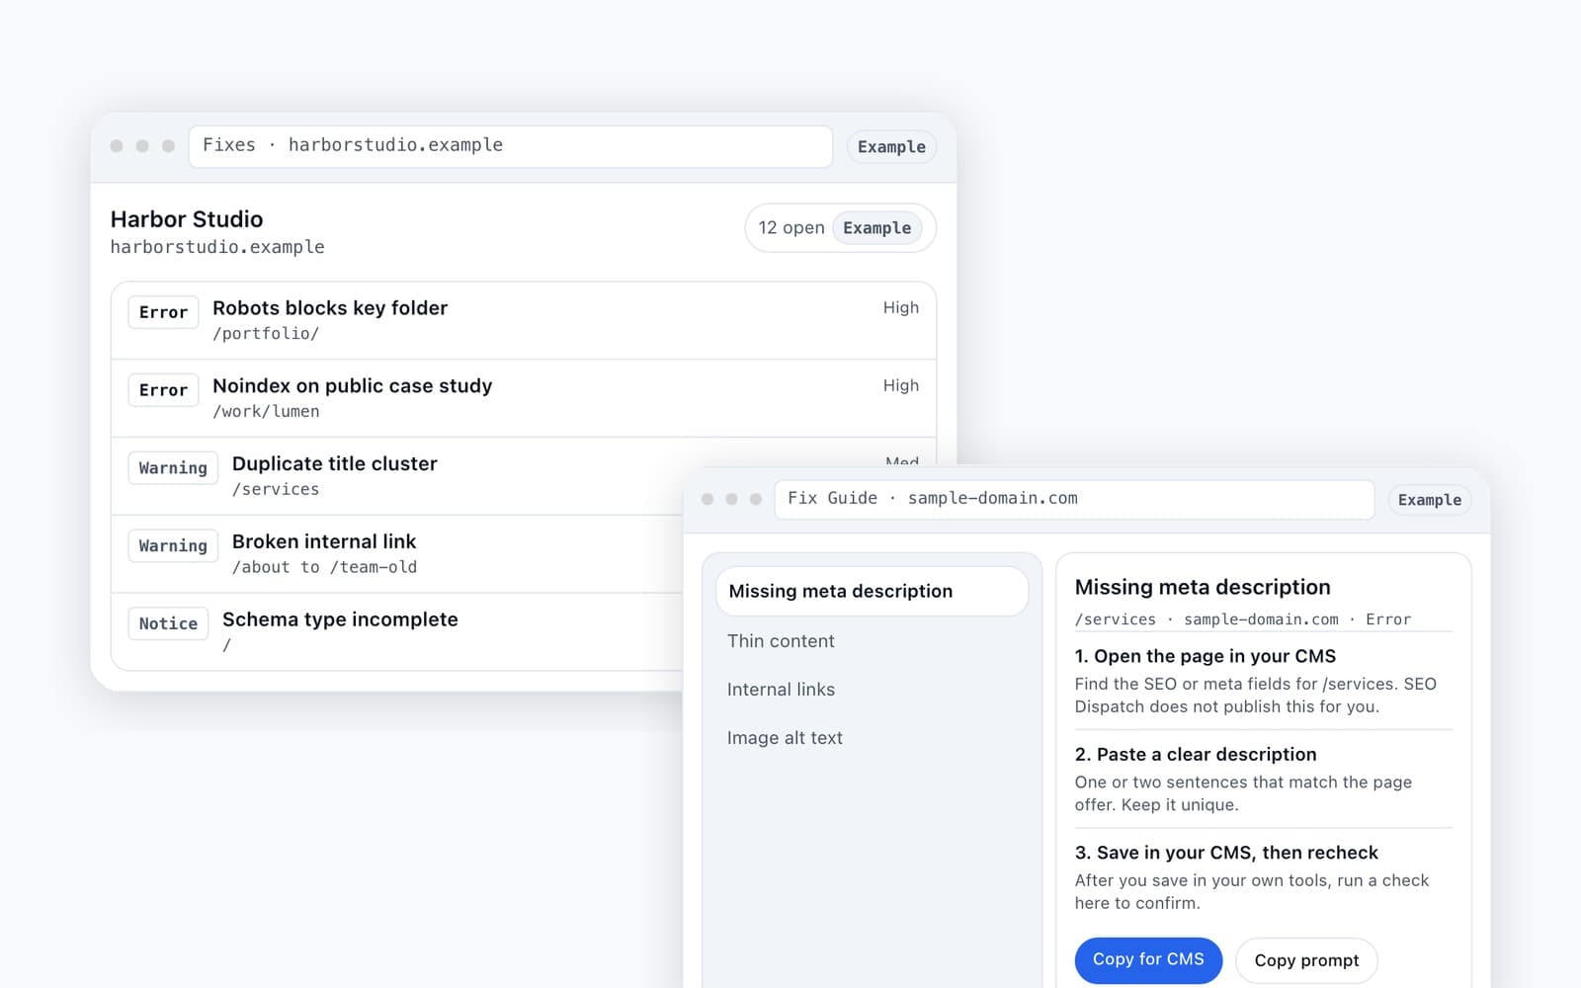Image resolution: width=1581 pixels, height=988 pixels.
Task: Click step 1 Open the page in your CMS
Action: [1206, 657]
